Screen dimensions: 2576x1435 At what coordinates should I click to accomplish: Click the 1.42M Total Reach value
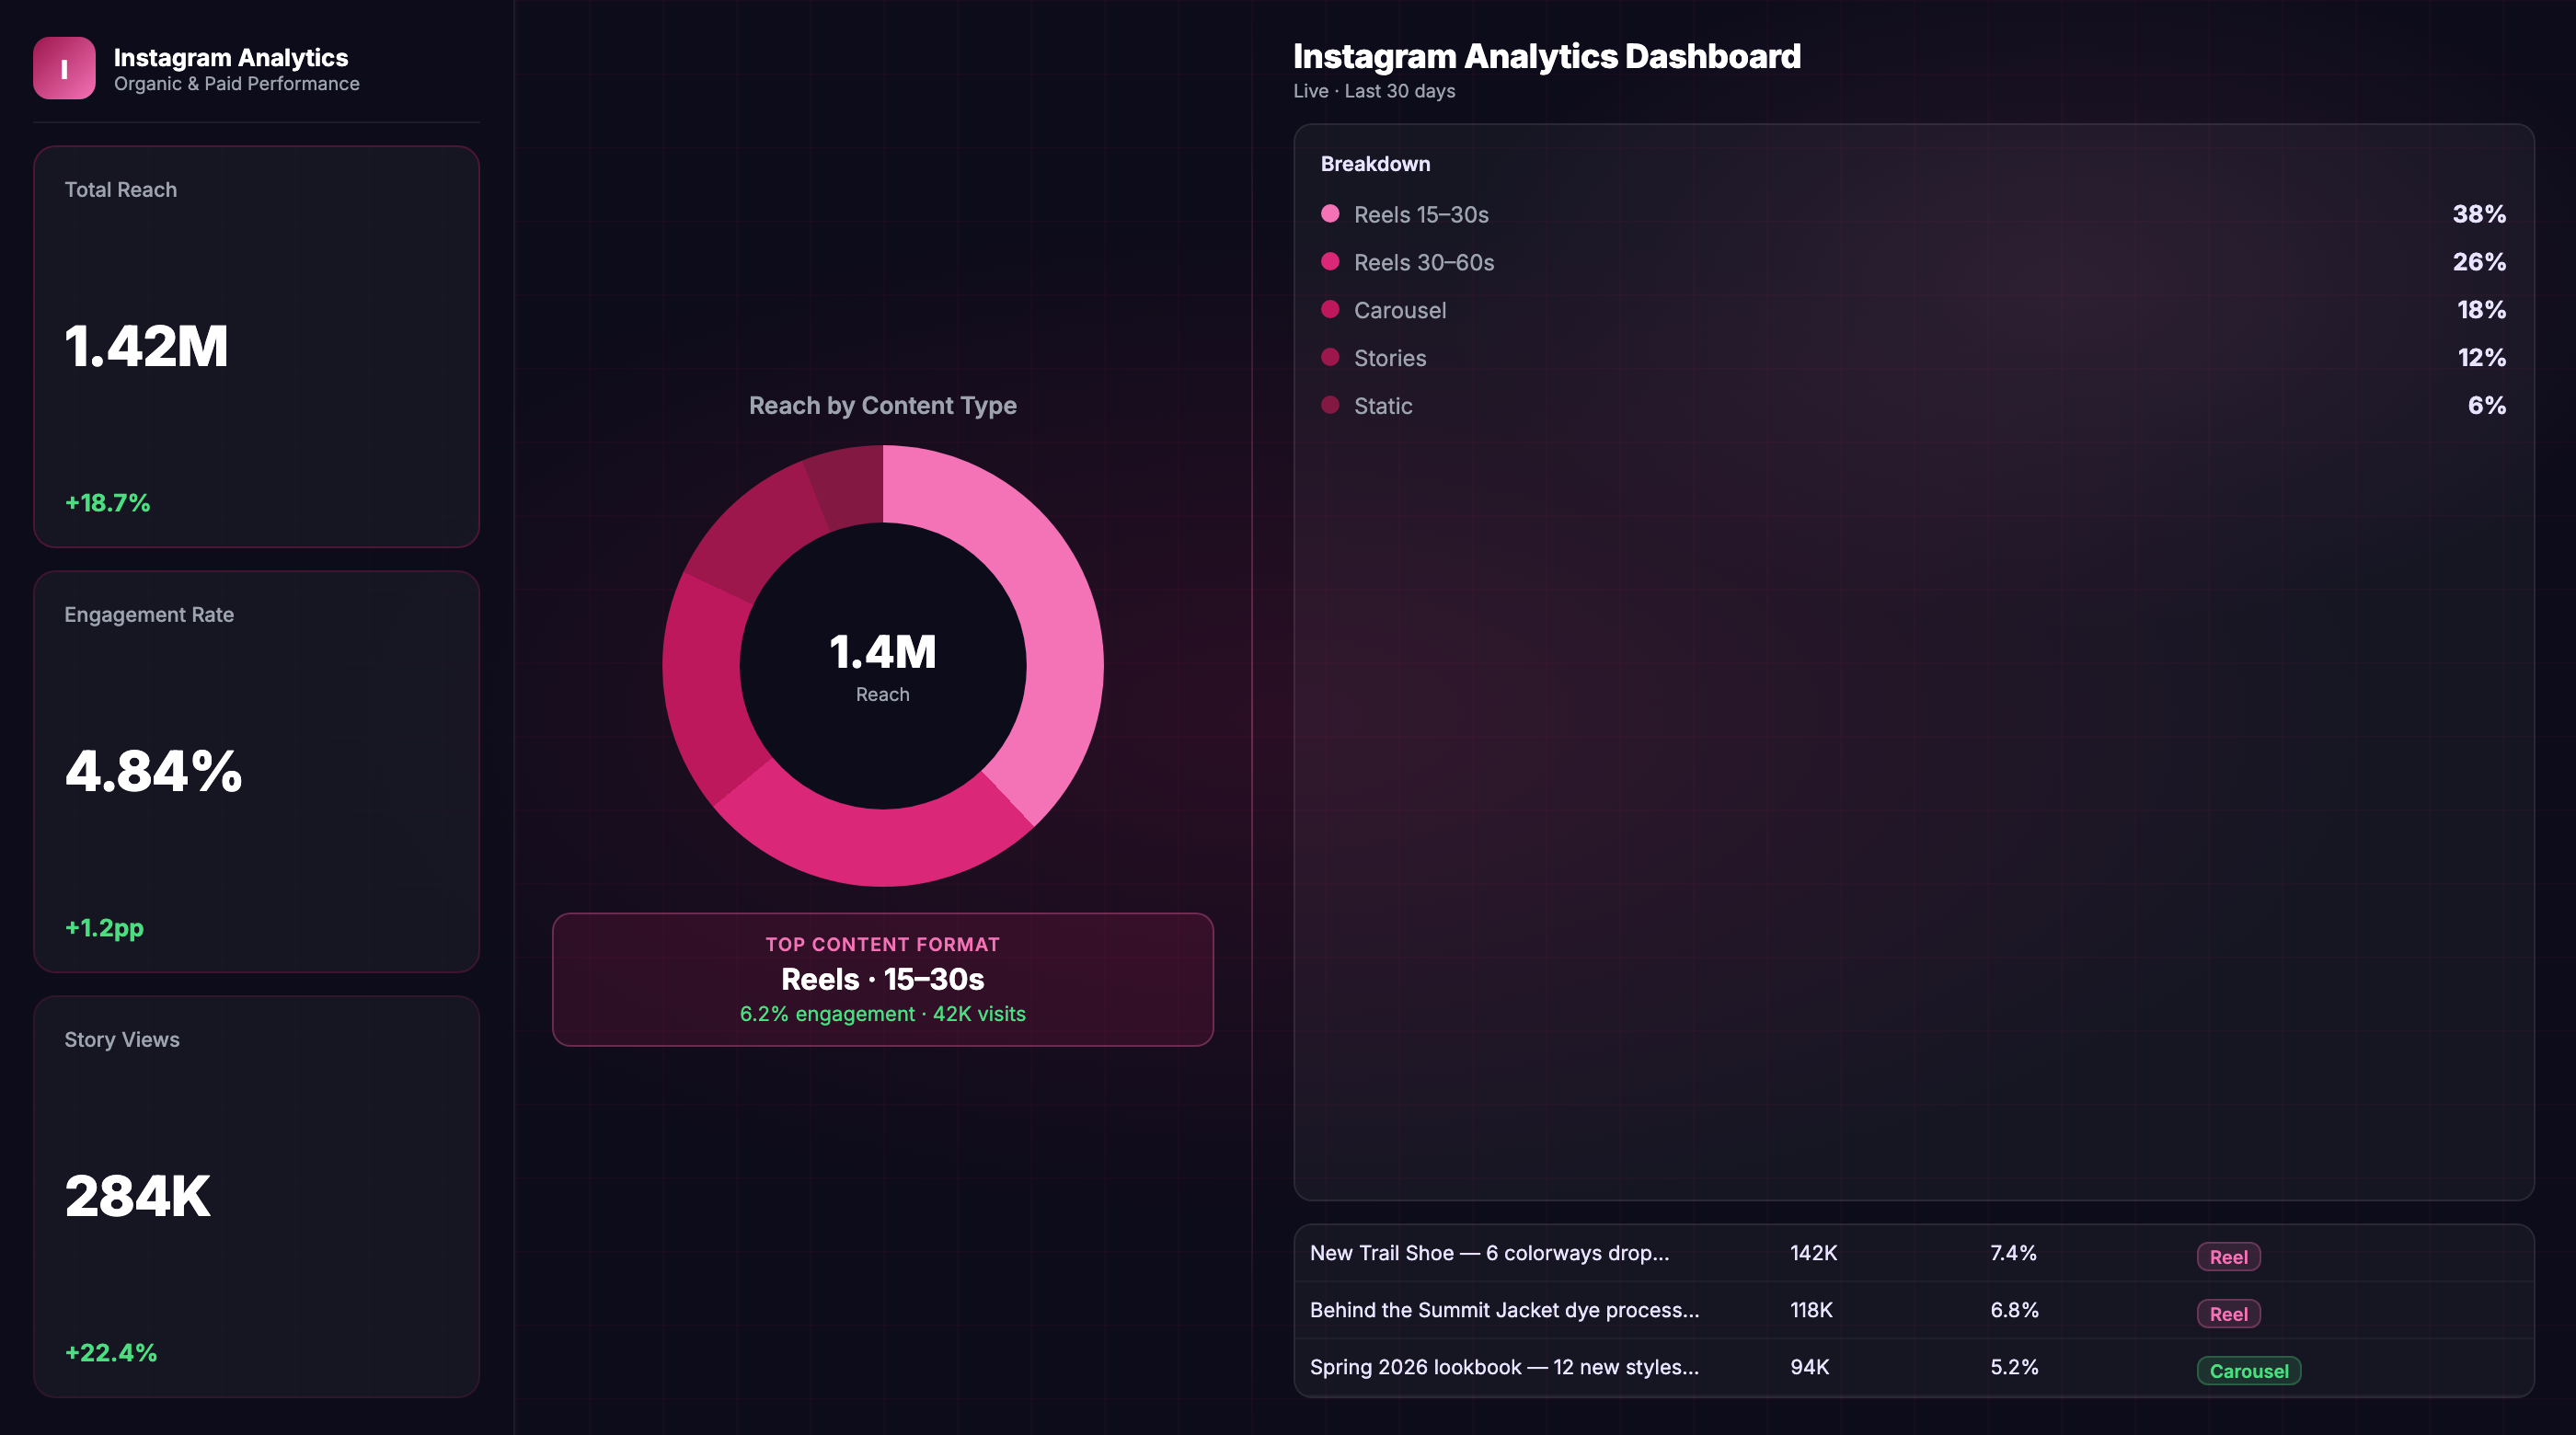(146, 347)
